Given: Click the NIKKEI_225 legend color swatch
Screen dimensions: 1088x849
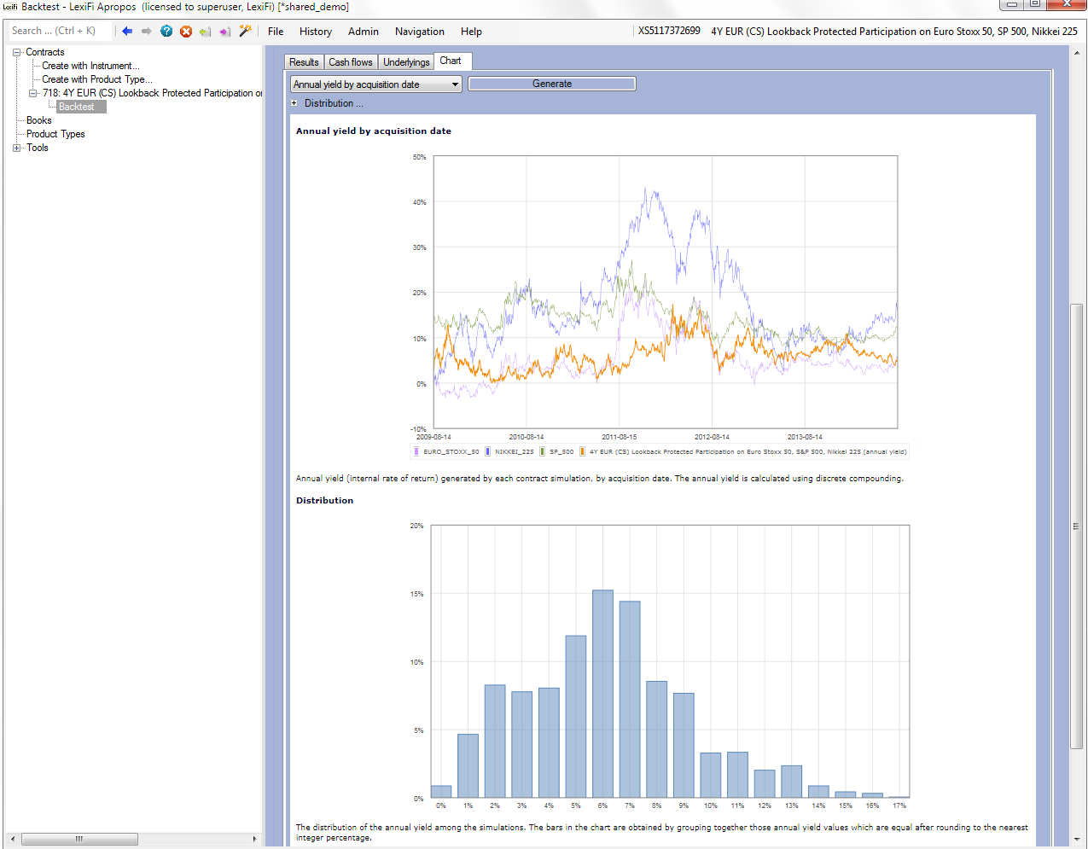Looking at the screenshot, I should (487, 452).
